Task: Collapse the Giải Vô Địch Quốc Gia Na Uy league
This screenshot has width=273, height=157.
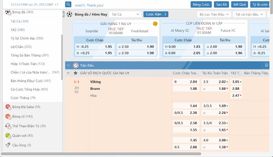Action: tap(68, 73)
